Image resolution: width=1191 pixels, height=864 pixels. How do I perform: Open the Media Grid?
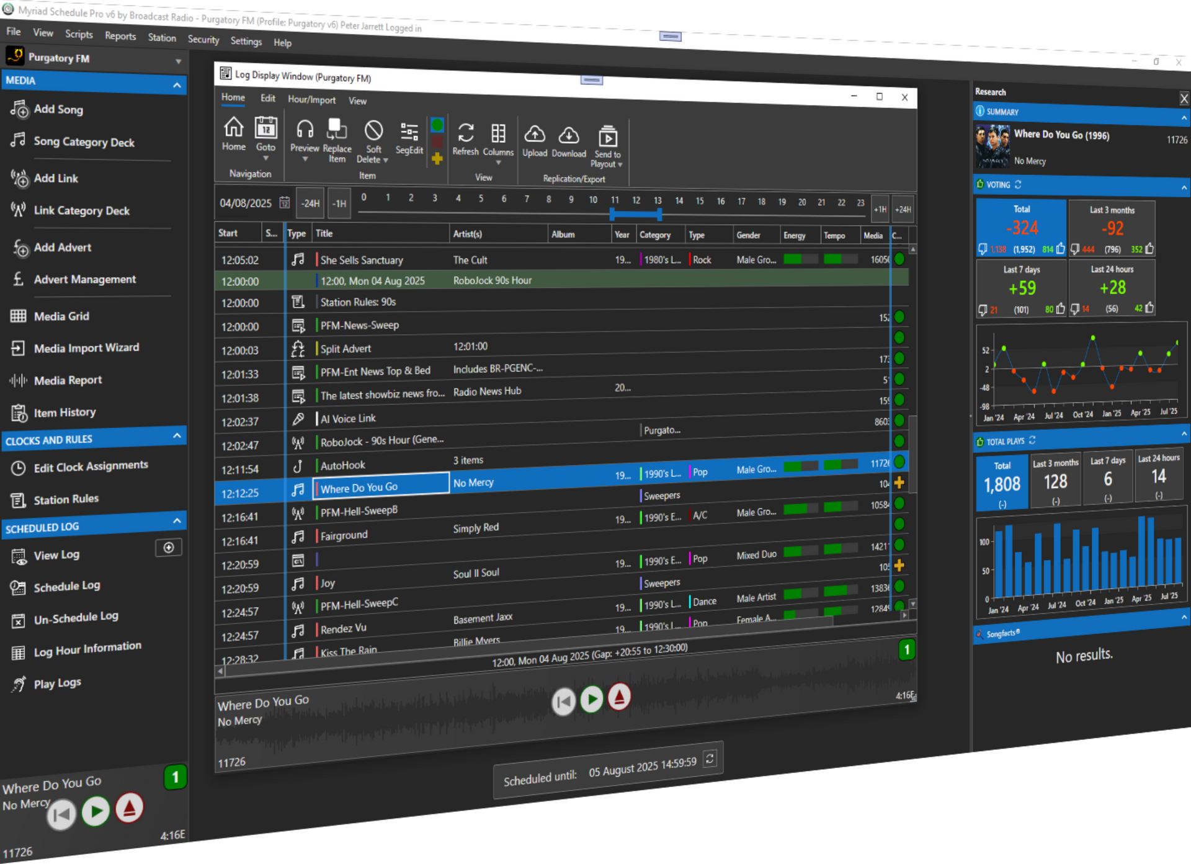click(60, 316)
